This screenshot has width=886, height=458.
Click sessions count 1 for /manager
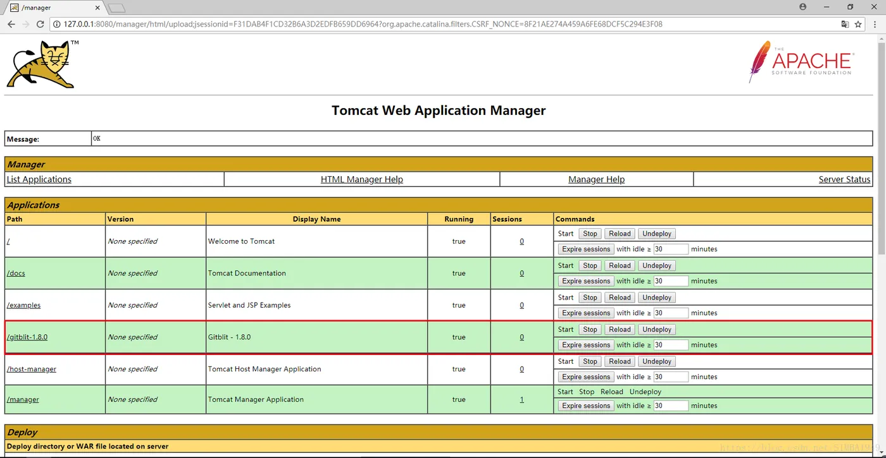(x=521, y=399)
